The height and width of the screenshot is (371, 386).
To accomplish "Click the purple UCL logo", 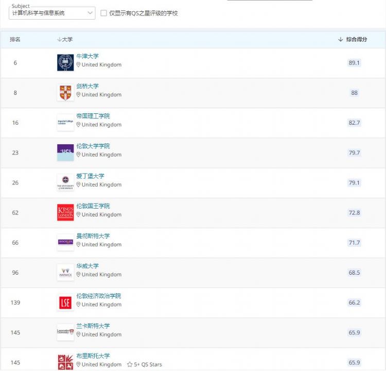I will 65,153.
